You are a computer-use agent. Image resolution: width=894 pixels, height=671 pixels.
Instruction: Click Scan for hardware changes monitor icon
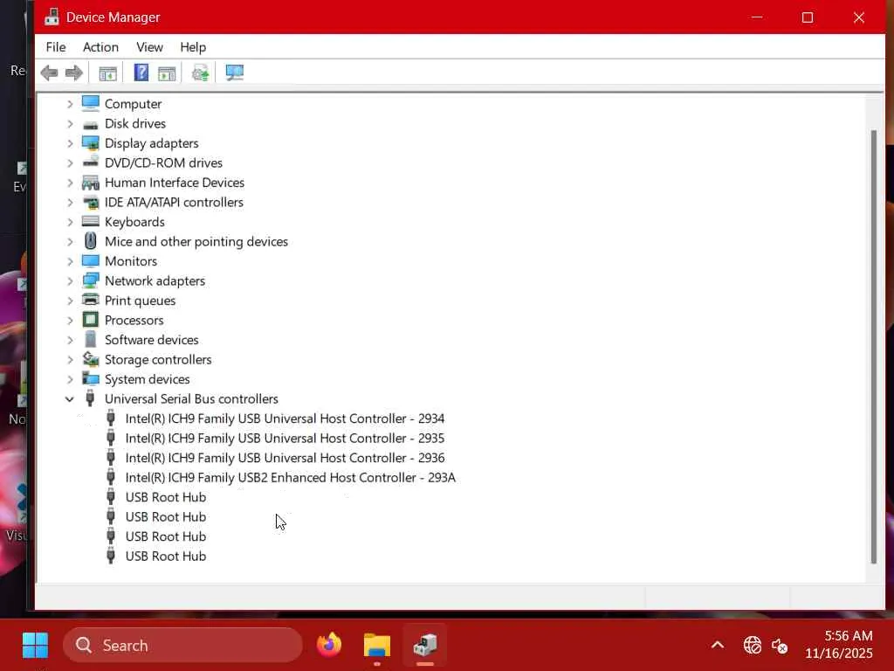[234, 73]
